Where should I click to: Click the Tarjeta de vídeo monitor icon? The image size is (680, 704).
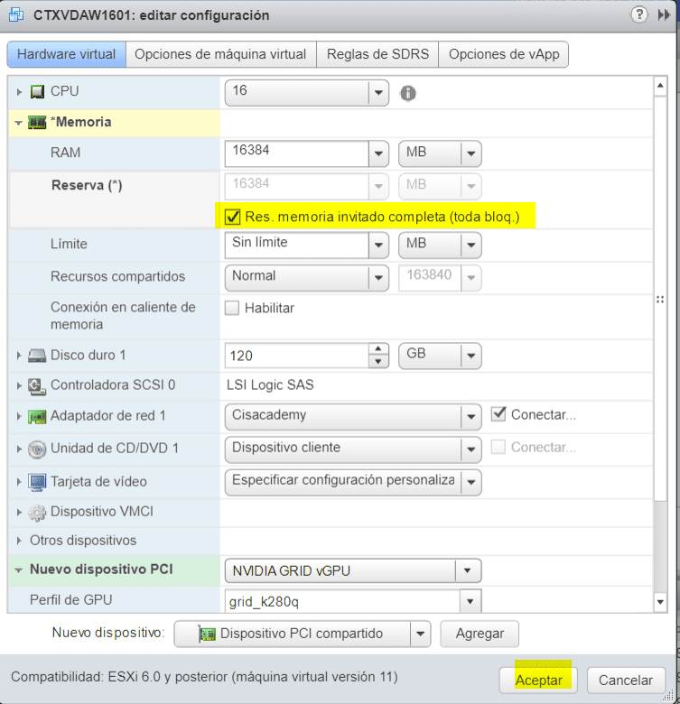click(37, 482)
